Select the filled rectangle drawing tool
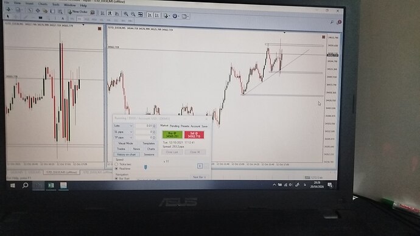420x236 pixels. tap(40, 18)
